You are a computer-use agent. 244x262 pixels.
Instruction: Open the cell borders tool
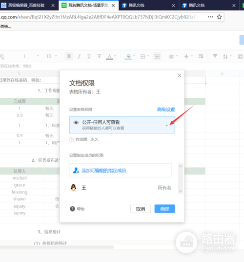pos(142,57)
